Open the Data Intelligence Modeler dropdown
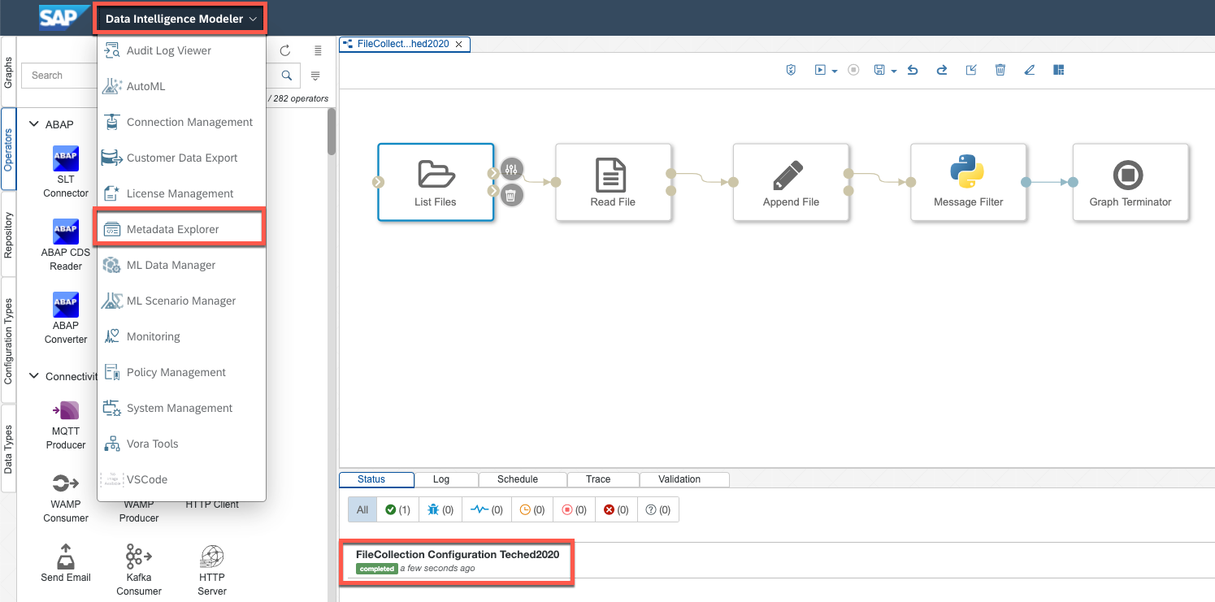1215x602 pixels. pos(181,19)
